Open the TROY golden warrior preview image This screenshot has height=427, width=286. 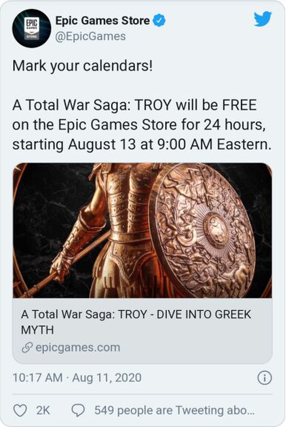[x=142, y=230]
